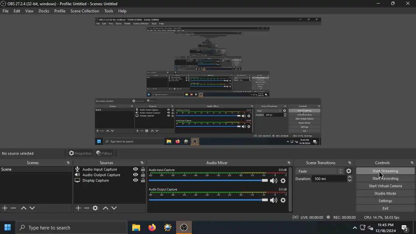Viewport: 416px width, 234px height.
Task: Enable Studio Mode
Action: [x=385, y=193]
